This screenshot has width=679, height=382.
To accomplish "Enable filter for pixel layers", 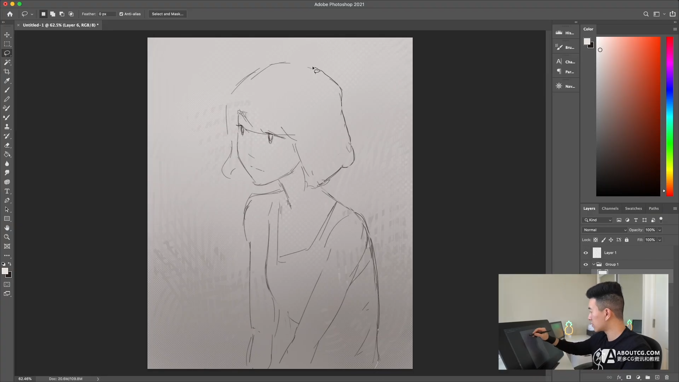I will point(619,220).
